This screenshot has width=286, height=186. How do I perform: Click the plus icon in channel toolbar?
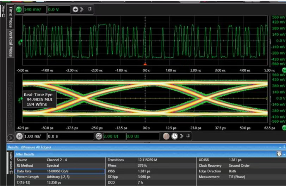75,9
